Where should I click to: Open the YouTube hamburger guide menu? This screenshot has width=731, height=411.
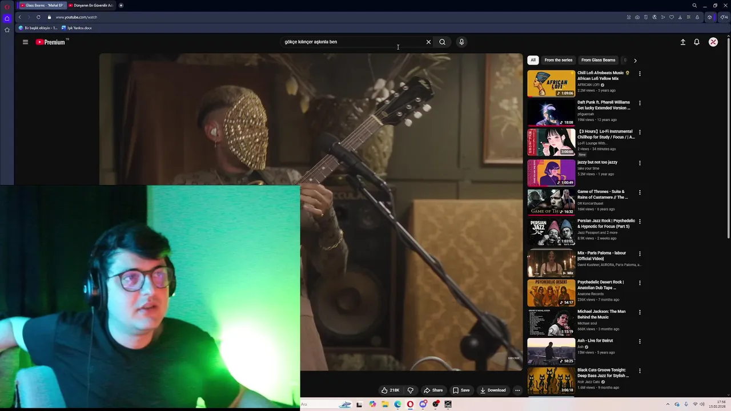[25, 42]
